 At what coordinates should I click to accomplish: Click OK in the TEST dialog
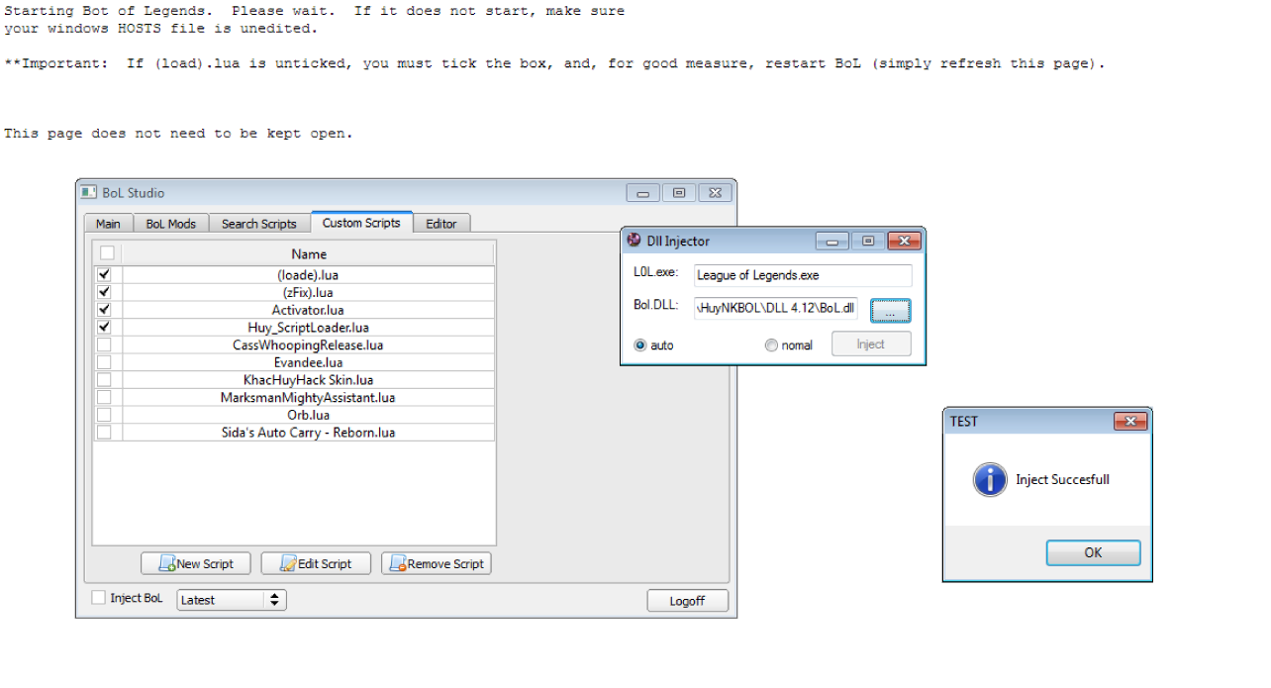coord(1093,552)
